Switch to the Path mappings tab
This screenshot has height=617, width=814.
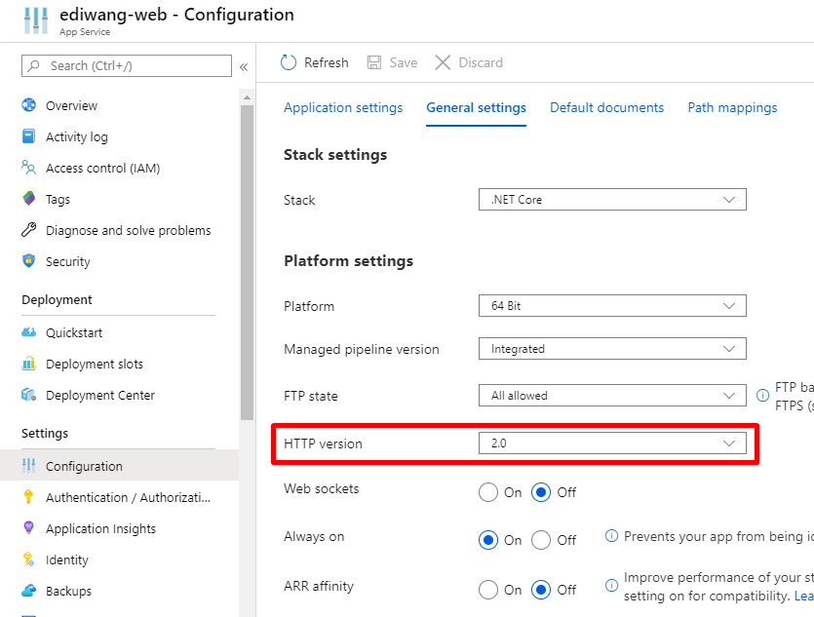[732, 108]
